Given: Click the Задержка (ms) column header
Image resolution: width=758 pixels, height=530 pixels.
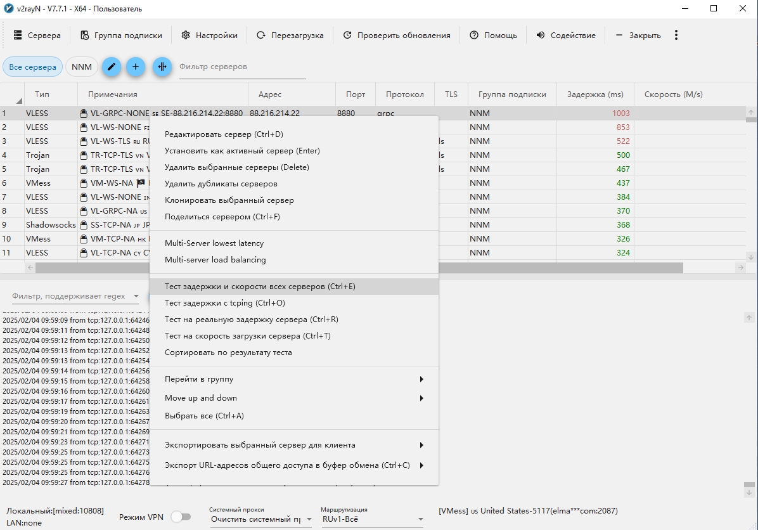Looking at the screenshot, I should [x=595, y=94].
